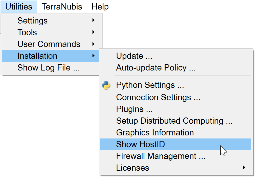Expand the Settings submenu arrow
Screen dimensions: 259x181
(93, 21)
